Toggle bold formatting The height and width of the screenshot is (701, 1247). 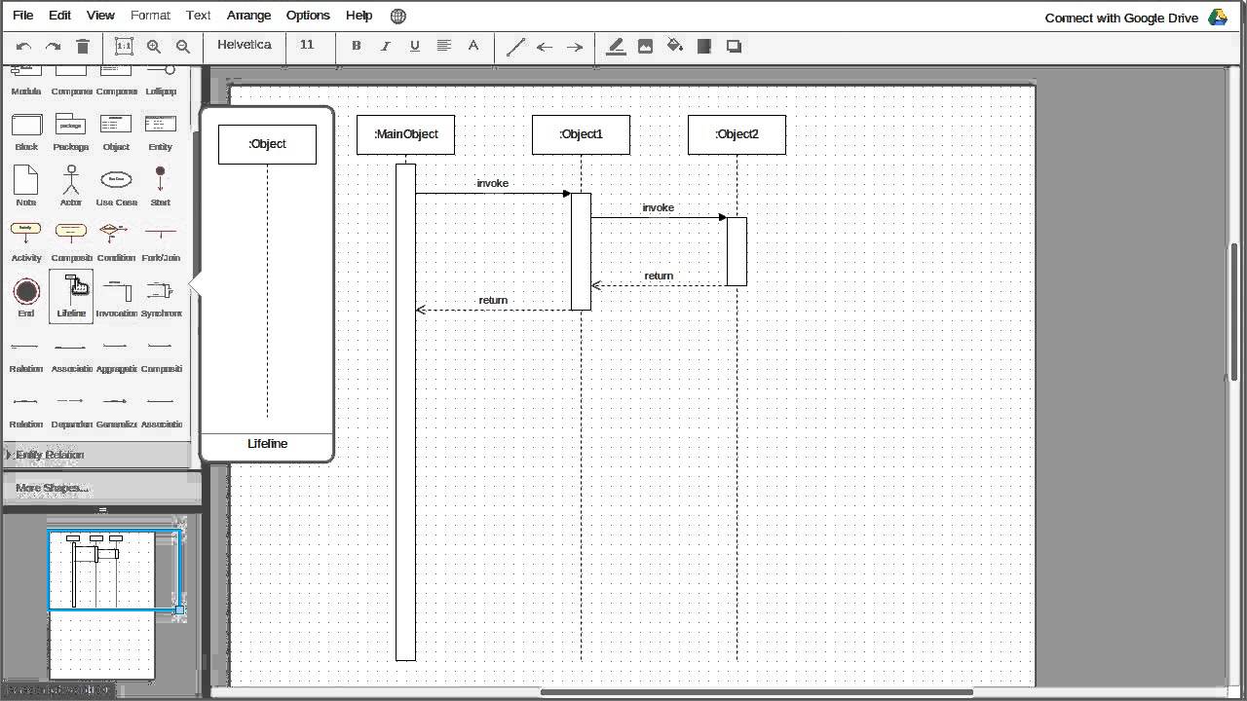coord(356,46)
